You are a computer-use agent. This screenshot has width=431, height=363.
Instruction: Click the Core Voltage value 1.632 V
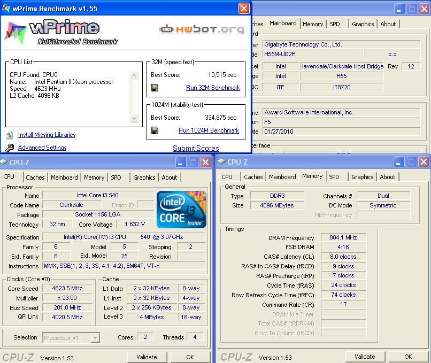tap(135, 224)
